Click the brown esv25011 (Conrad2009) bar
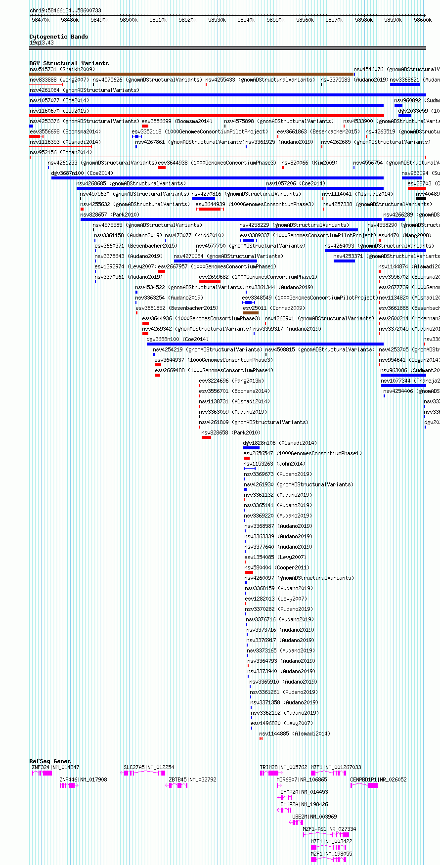The height and width of the screenshot is (865, 440). click(x=251, y=313)
